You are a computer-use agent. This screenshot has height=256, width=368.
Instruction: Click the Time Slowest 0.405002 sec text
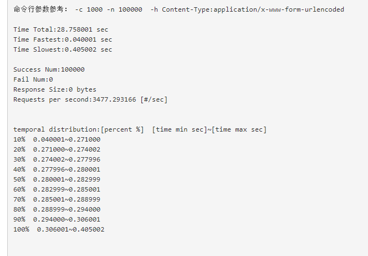click(x=63, y=49)
